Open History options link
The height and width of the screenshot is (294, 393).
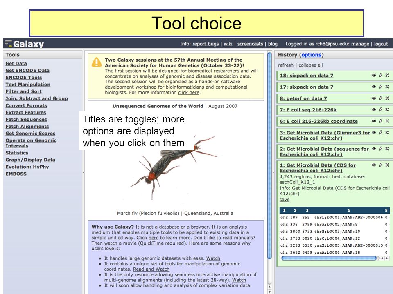coord(311,55)
